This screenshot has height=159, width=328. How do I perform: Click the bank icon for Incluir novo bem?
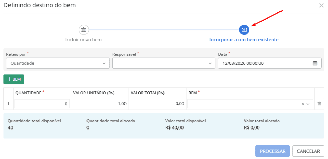coord(84,30)
